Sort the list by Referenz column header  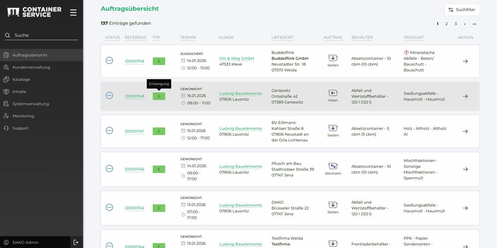[135, 38]
